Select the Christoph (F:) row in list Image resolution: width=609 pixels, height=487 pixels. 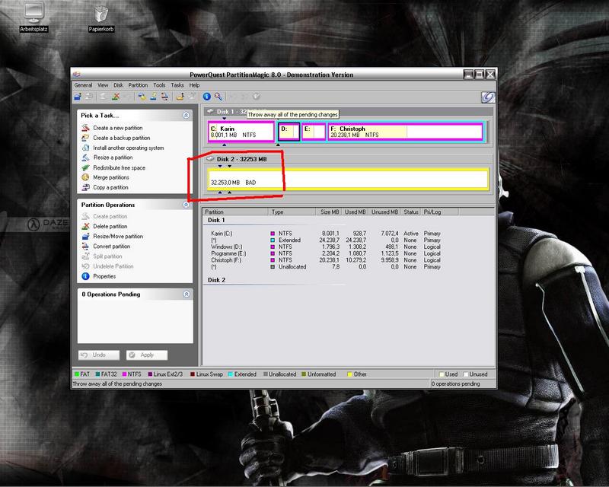tap(326, 260)
